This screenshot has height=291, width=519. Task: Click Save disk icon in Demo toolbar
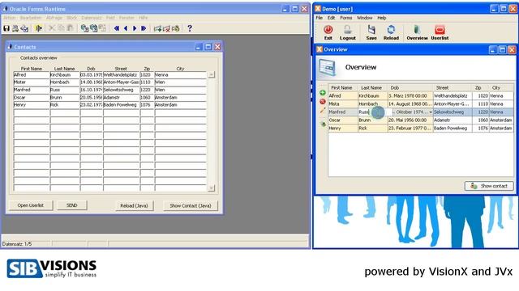(x=371, y=32)
